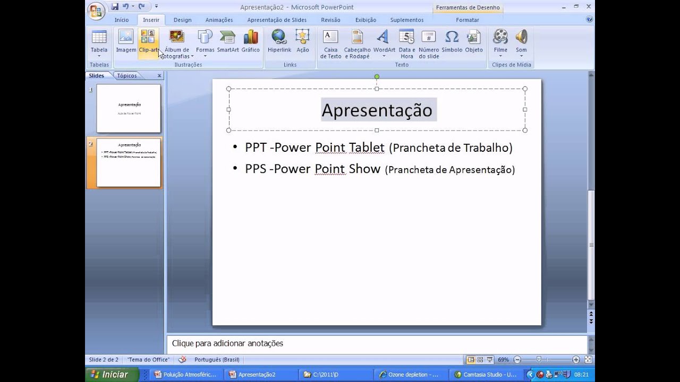Close the slides pane
This screenshot has height=382, width=680.
point(159,76)
